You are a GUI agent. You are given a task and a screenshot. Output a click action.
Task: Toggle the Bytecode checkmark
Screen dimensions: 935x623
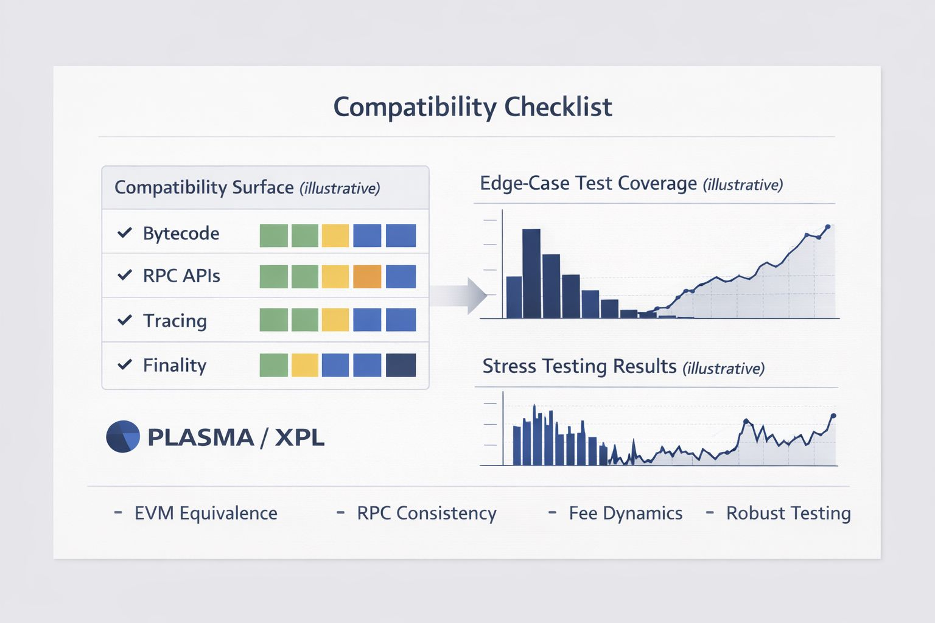click(125, 232)
